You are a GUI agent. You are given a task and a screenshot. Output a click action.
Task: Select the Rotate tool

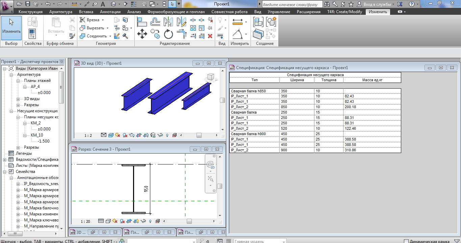coord(168,34)
